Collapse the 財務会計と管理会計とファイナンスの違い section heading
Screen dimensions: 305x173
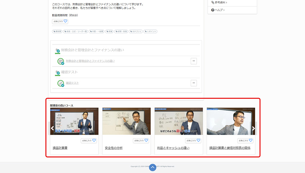coord(92,50)
